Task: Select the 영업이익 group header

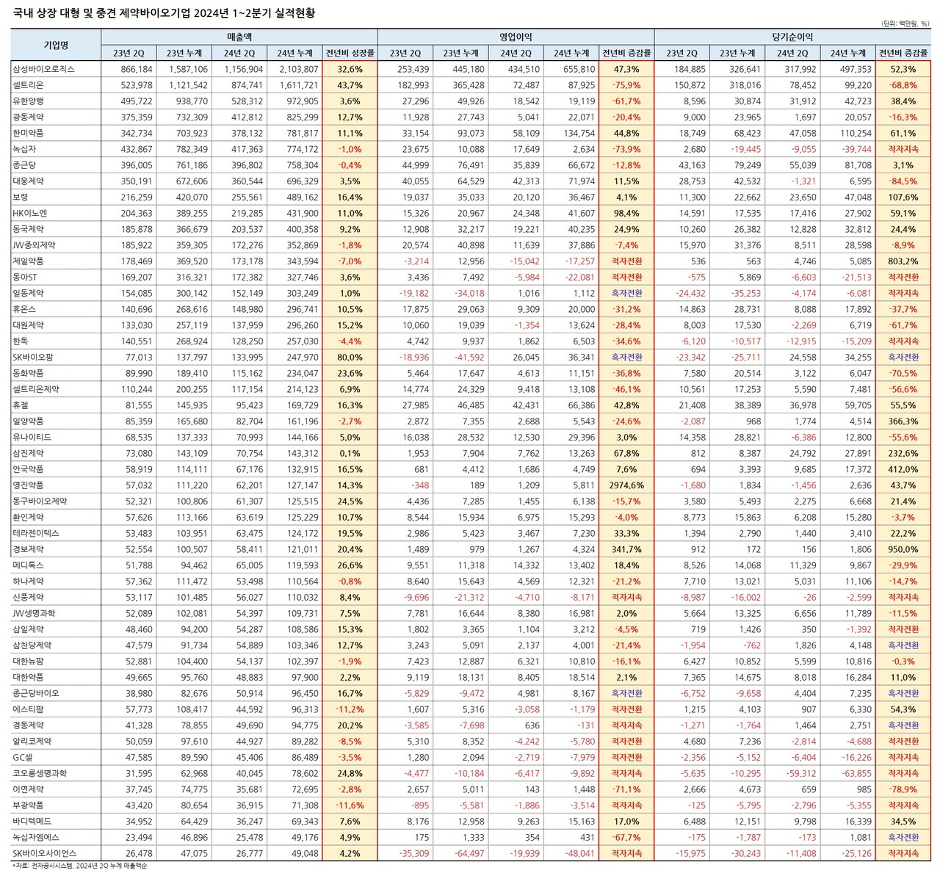Action: coord(516,37)
